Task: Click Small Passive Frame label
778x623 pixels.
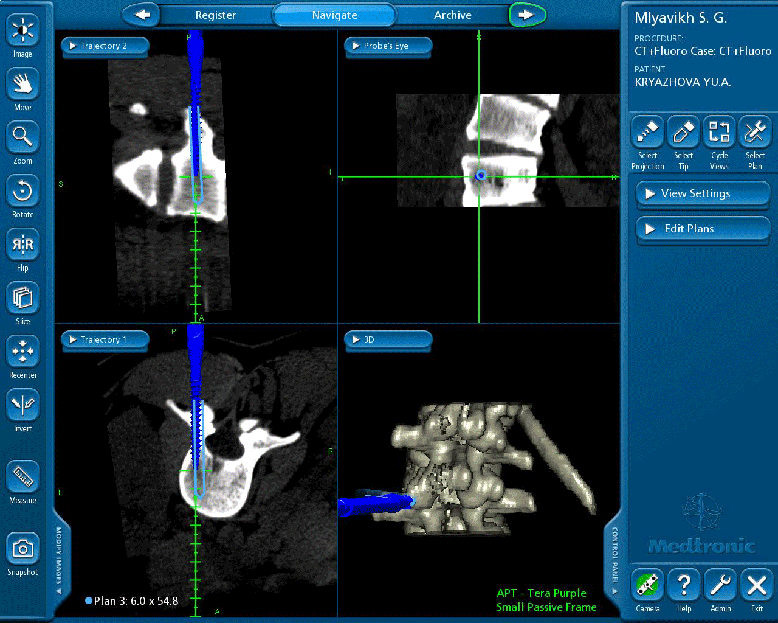Action: pos(546,607)
